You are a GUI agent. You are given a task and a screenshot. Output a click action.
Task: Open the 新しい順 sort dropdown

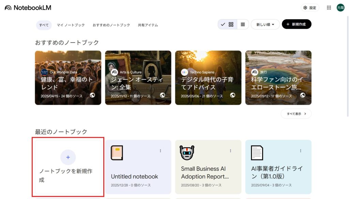tap(265, 25)
